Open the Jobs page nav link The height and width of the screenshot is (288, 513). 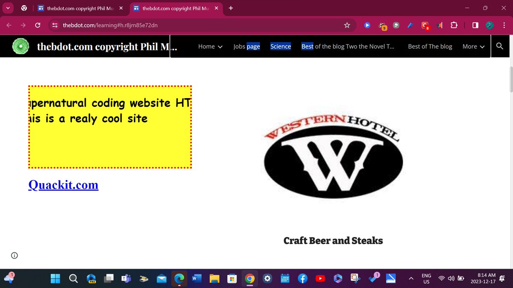coord(247,47)
